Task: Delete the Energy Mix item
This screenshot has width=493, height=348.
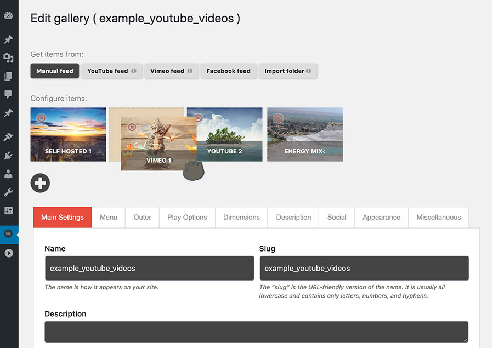Action: tap(278, 118)
